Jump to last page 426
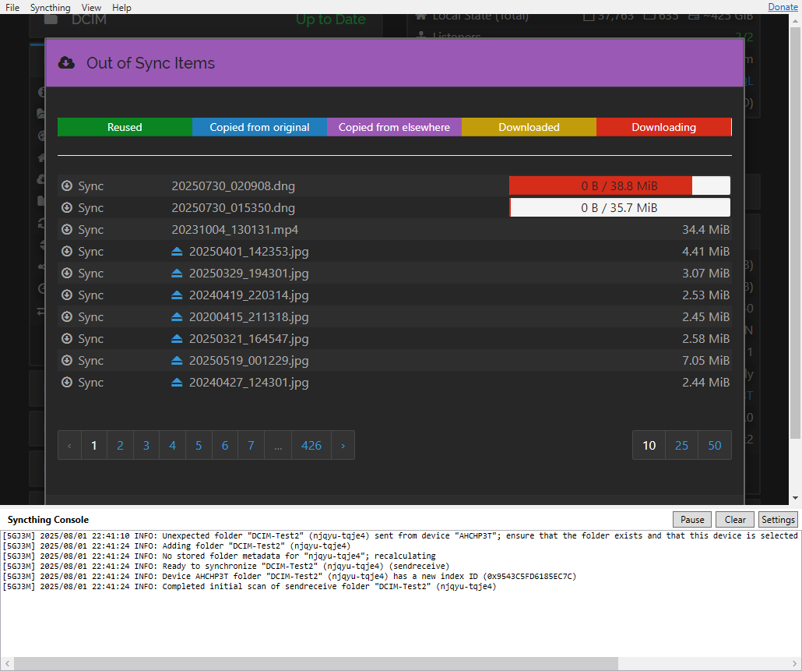This screenshot has height=671, width=802. (x=311, y=445)
